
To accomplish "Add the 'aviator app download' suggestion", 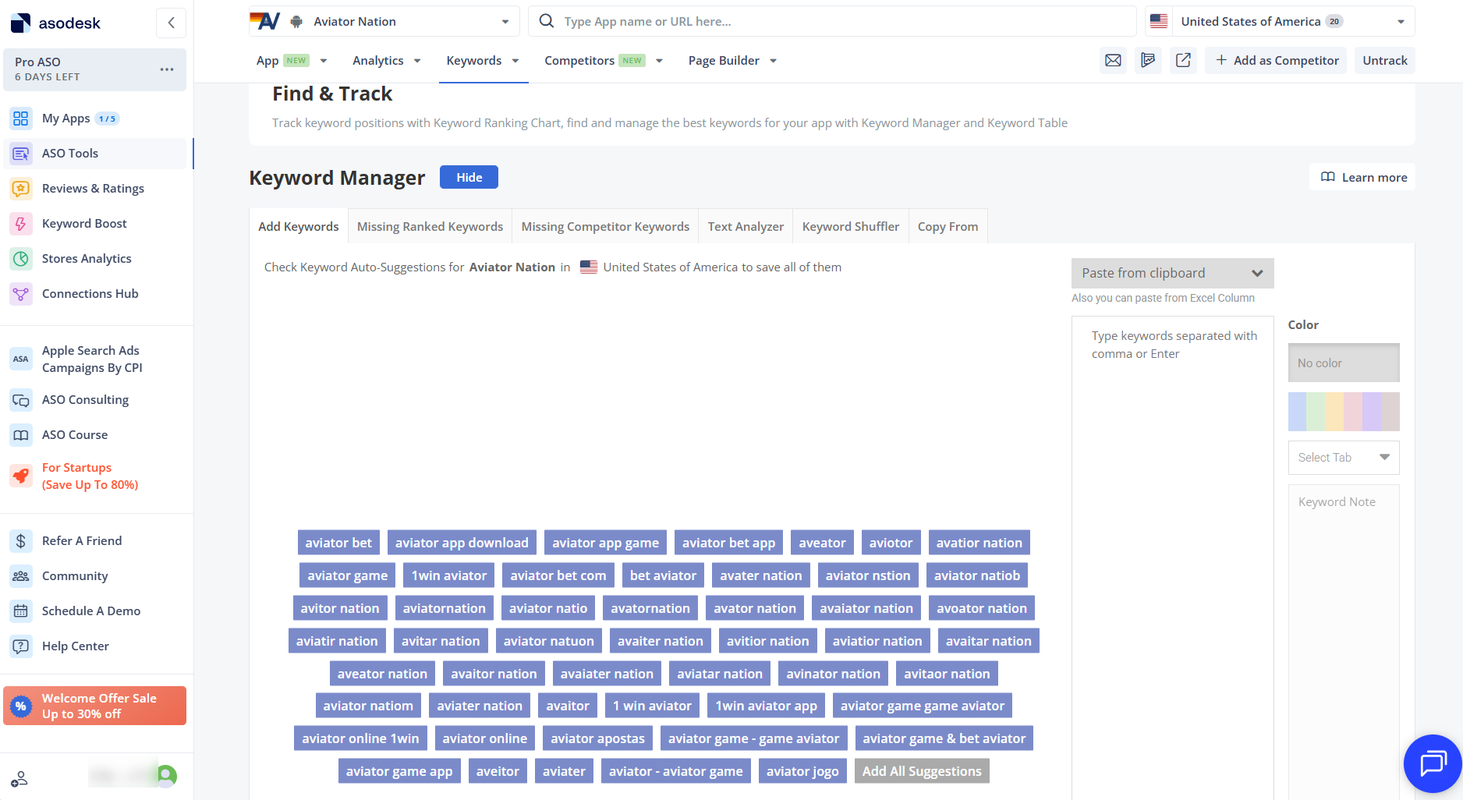I will coord(462,543).
